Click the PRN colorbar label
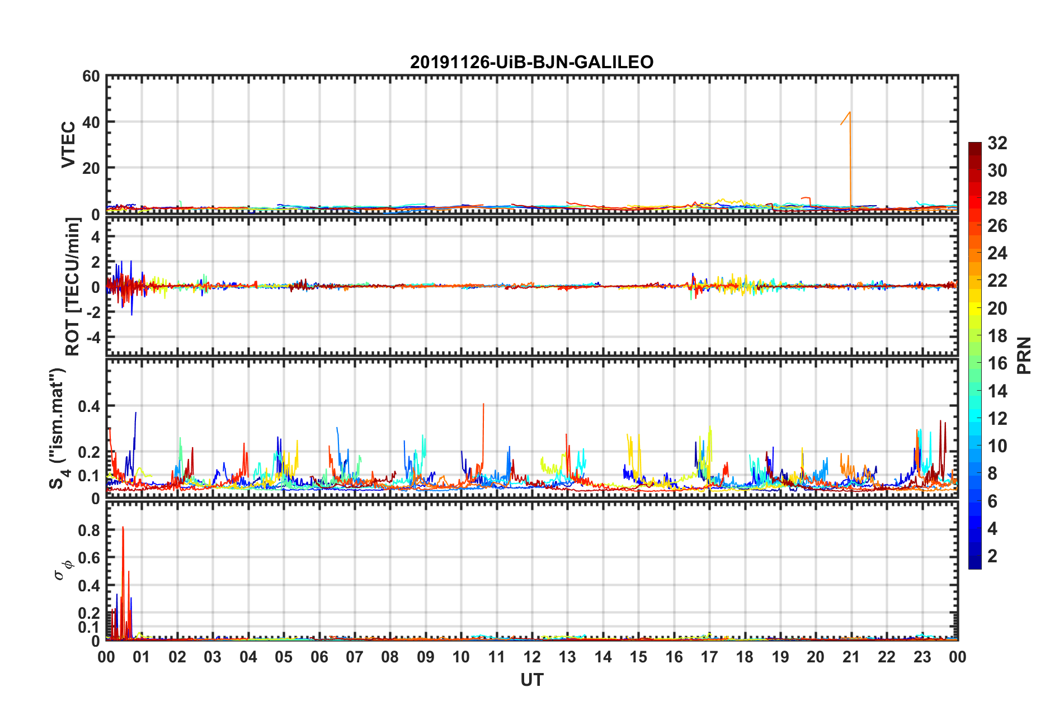 pos(1024,355)
